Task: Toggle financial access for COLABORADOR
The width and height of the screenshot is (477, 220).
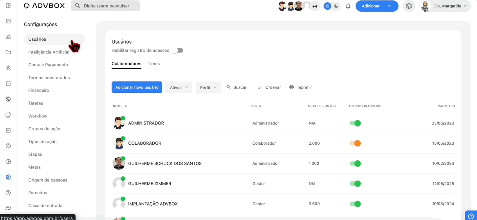Action: pyautogui.click(x=355, y=143)
